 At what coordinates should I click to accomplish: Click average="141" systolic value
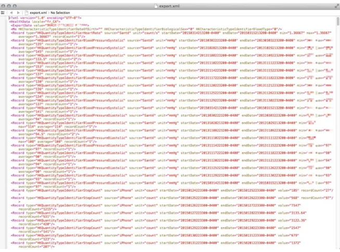coord(31,112)
